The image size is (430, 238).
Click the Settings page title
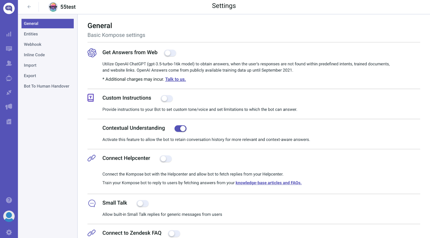[x=224, y=6]
